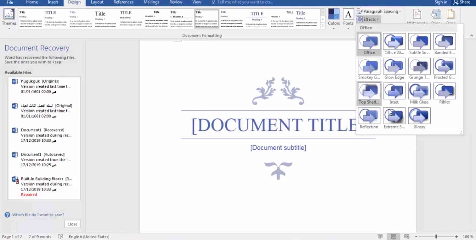Image resolution: width=476 pixels, height=240 pixels.
Task: Switch to Print Layout view icon
Action: [394, 237]
